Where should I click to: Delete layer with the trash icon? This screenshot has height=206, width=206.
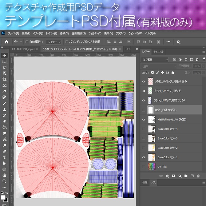point(198,176)
